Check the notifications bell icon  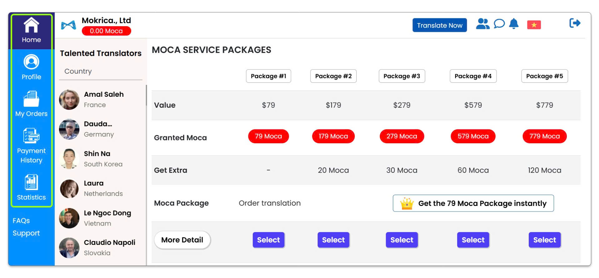click(x=514, y=24)
